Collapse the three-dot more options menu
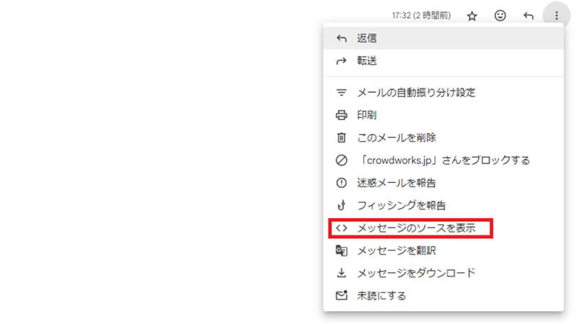The image size is (576, 324). [556, 16]
